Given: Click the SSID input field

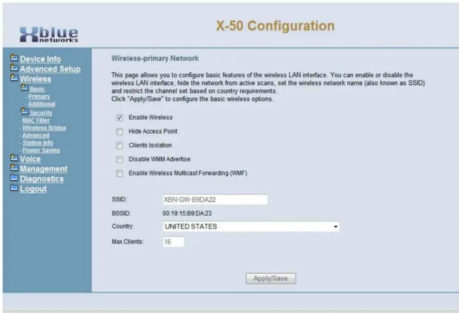Looking at the screenshot, I should point(214,200).
